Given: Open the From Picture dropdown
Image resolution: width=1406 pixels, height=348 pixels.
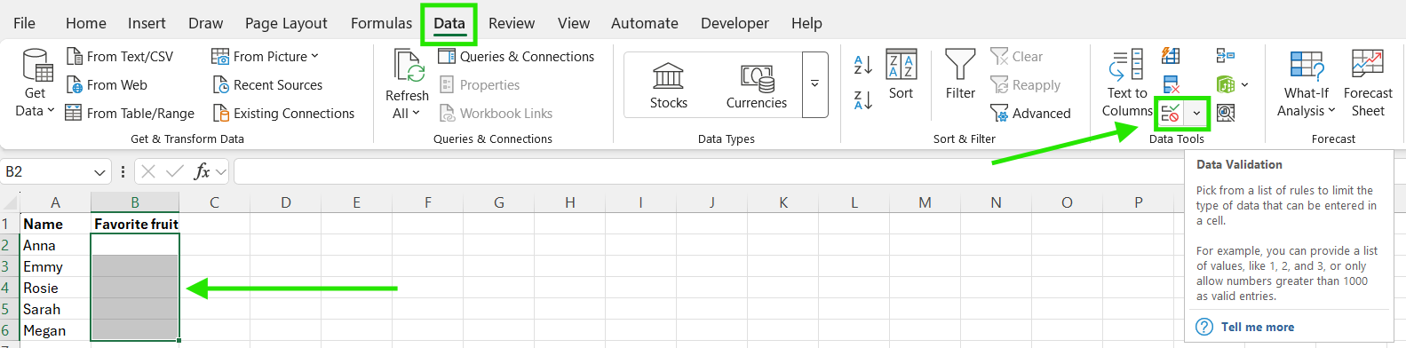Looking at the screenshot, I should tap(265, 56).
